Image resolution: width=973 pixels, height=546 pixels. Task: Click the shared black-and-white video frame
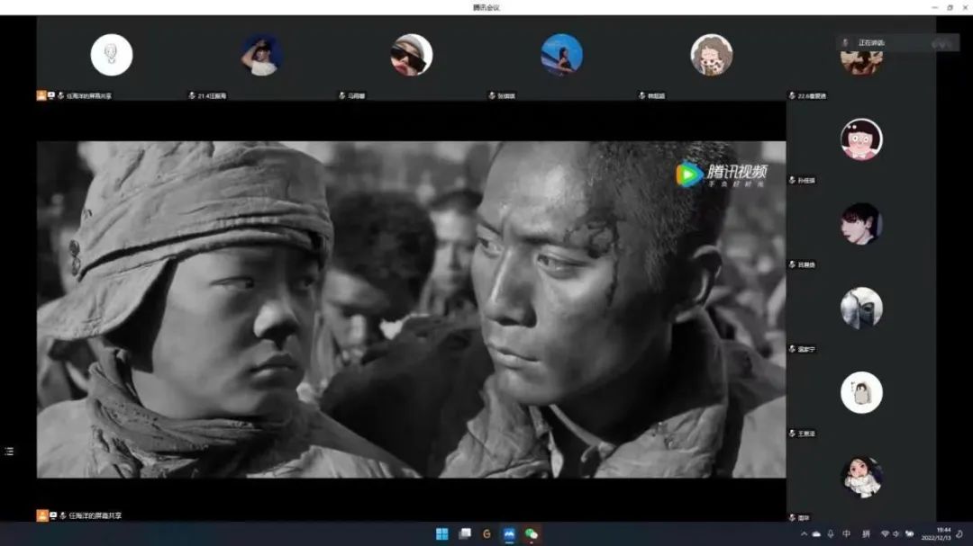coord(411,309)
